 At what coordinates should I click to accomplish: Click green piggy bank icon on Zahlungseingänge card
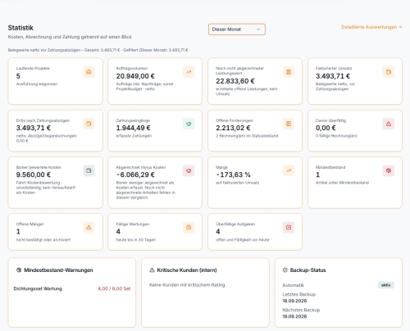pyautogui.click(x=189, y=124)
